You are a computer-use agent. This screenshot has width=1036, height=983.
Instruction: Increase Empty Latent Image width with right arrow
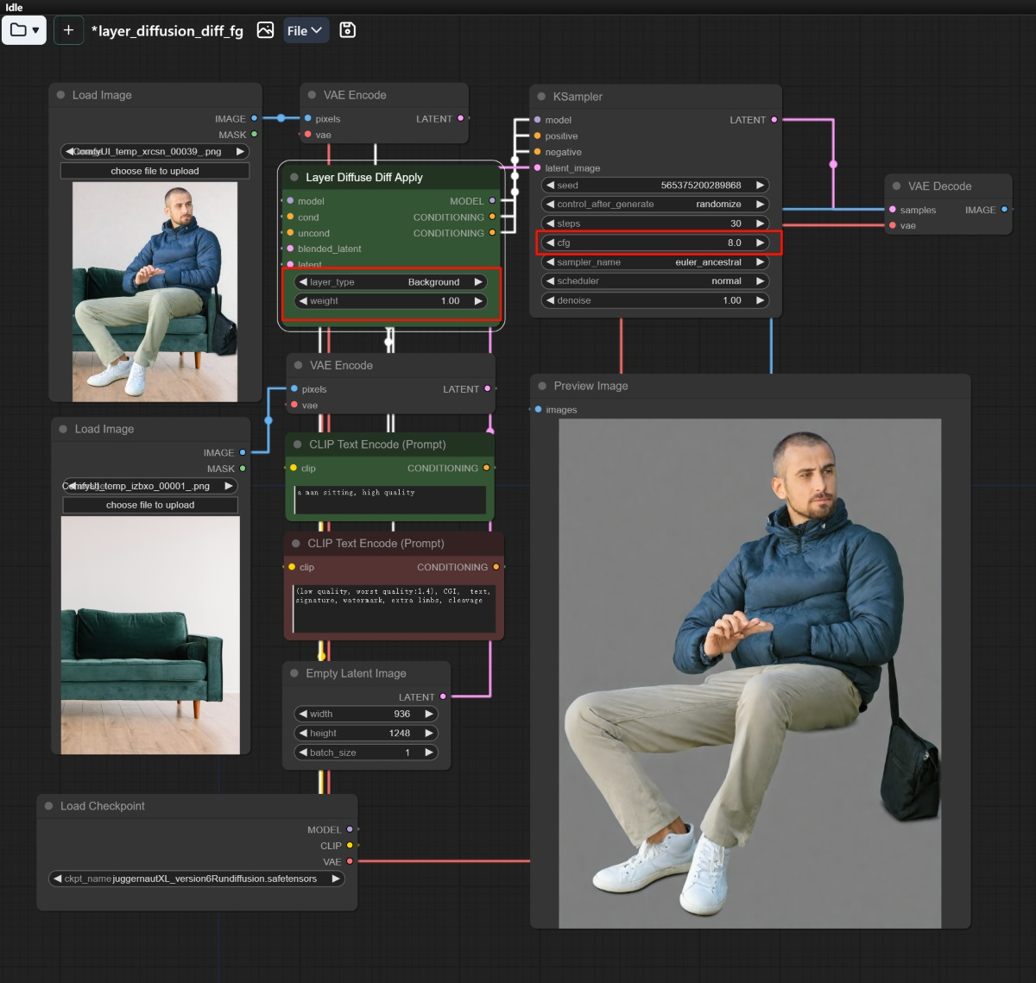[428, 714]
